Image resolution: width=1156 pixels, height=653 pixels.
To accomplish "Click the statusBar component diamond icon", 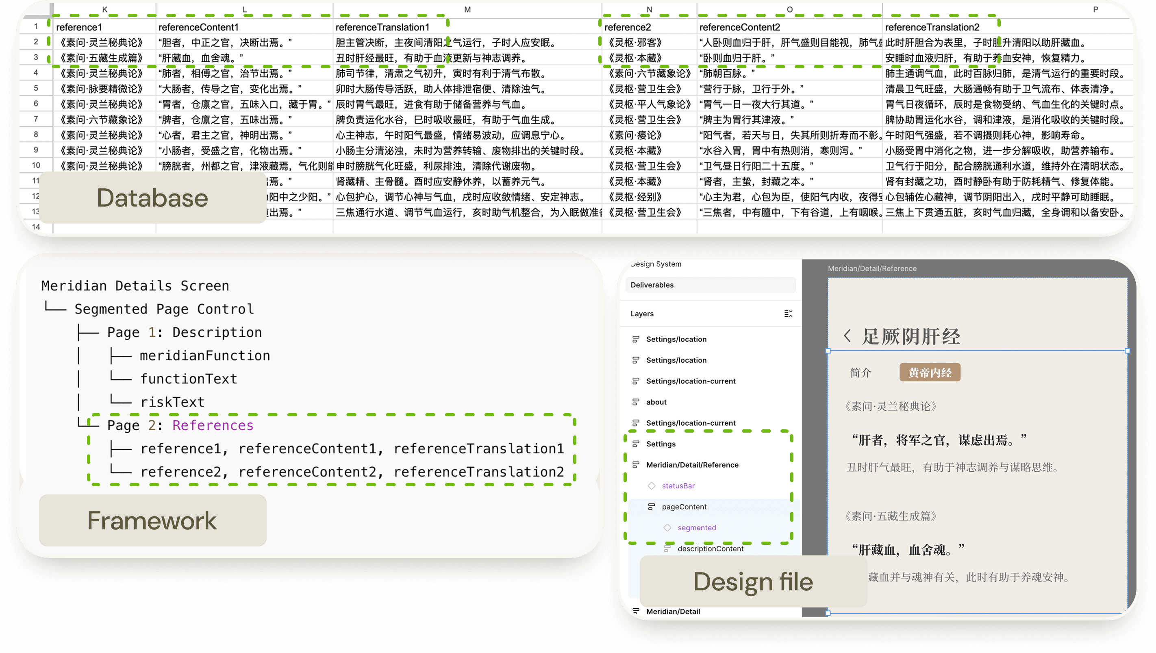I will (x=652, y=485).
